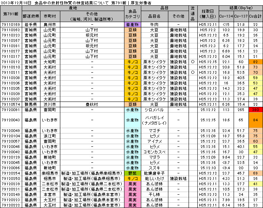263x208 pixels.
Task: Select the 岩手県 prefecture cell
Action: click(x=31, y=24)
